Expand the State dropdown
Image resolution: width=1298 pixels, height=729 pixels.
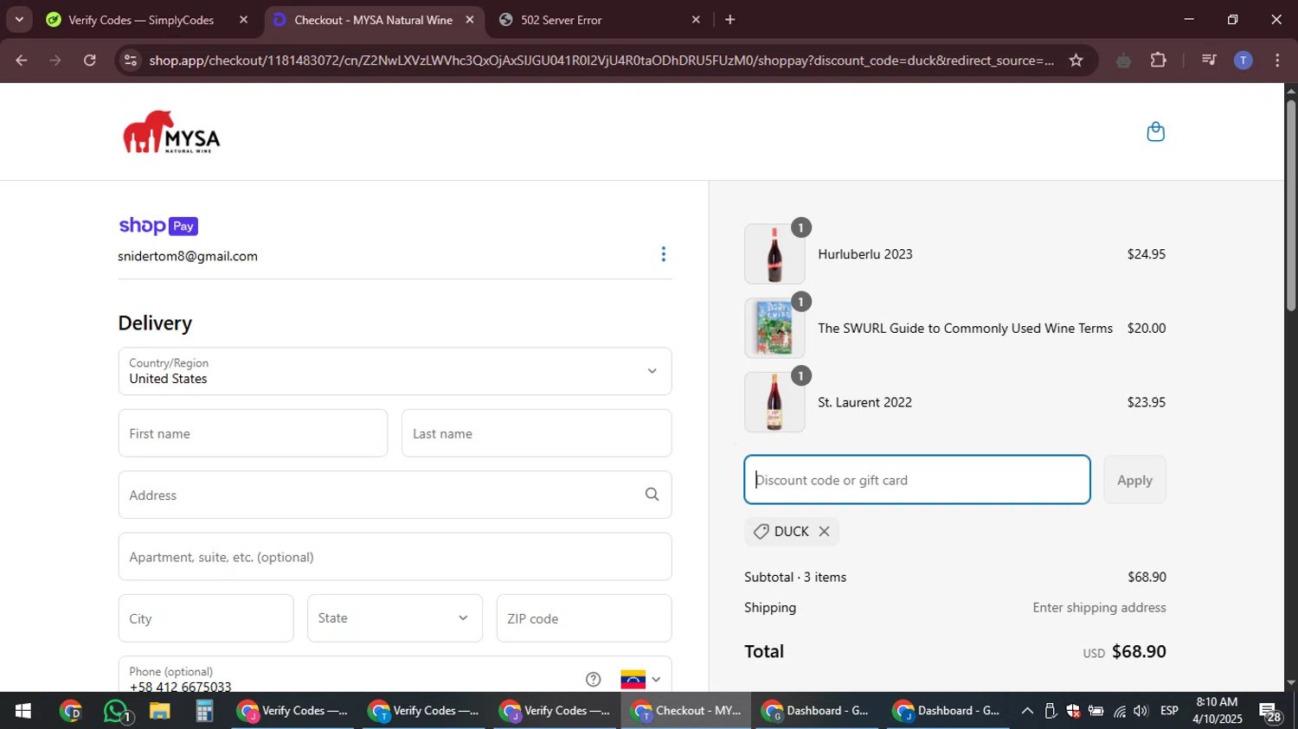[395, 618]
